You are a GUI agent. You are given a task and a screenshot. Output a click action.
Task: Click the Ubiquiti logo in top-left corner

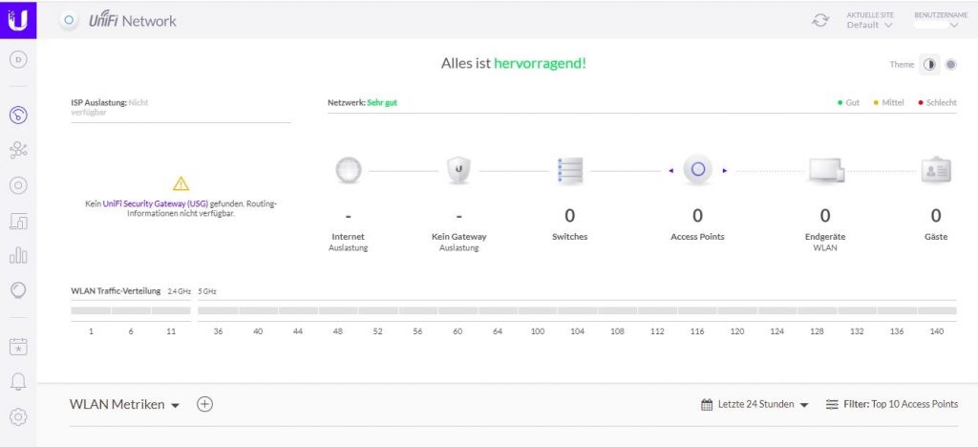[x=18, y=20]
